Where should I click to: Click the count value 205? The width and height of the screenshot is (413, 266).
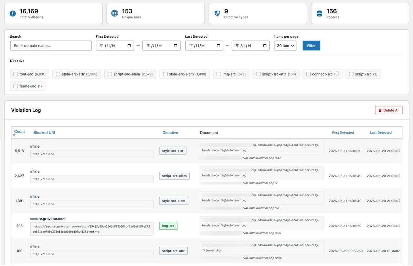point(20,226)
